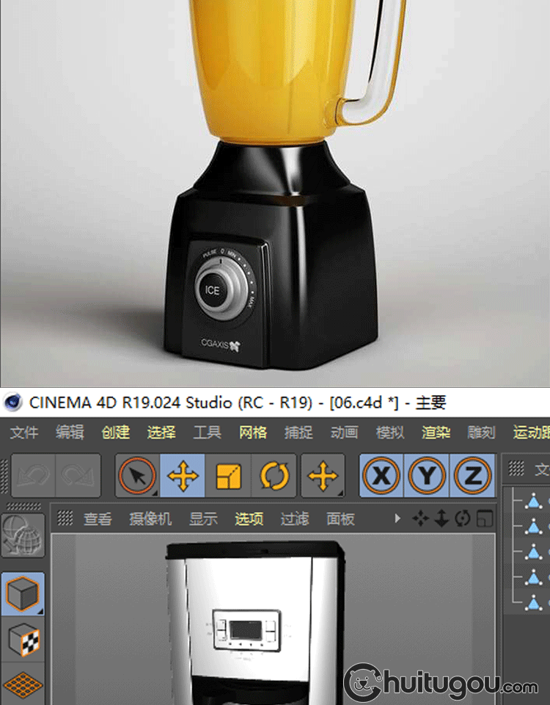
Task: Click 选项 in the viewport menu
Action: tap(249, 519)
